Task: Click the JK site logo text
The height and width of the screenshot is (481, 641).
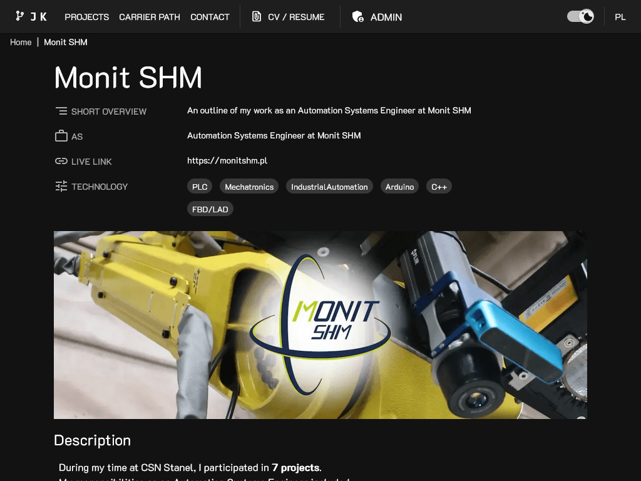Action: coord(38,17)
